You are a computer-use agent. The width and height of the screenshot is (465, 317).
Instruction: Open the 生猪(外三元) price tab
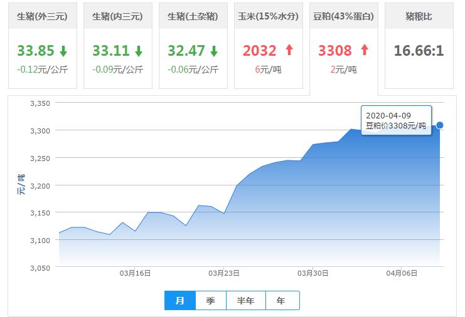tap(43, 17)
